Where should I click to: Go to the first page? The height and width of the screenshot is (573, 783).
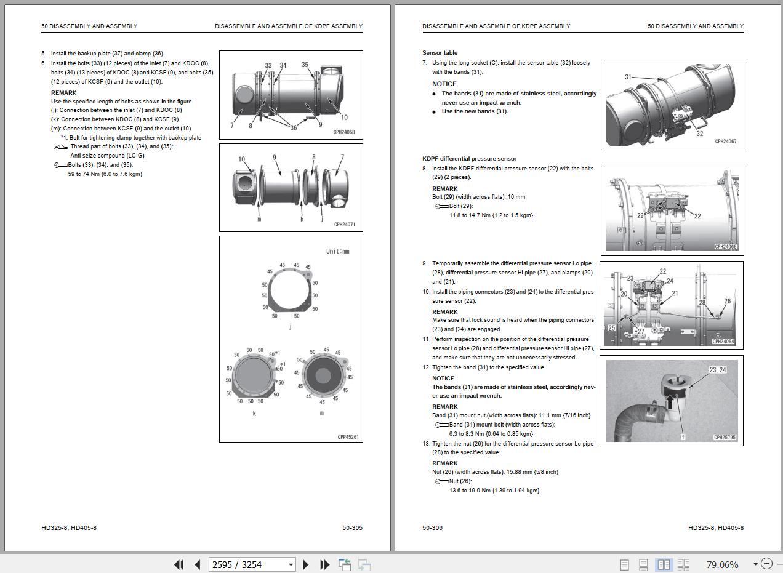pyautogui.click(x=179, y=564)
